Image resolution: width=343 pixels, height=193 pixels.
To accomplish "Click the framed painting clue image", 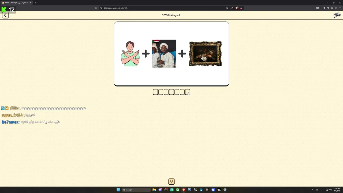I will click(205, 54).
